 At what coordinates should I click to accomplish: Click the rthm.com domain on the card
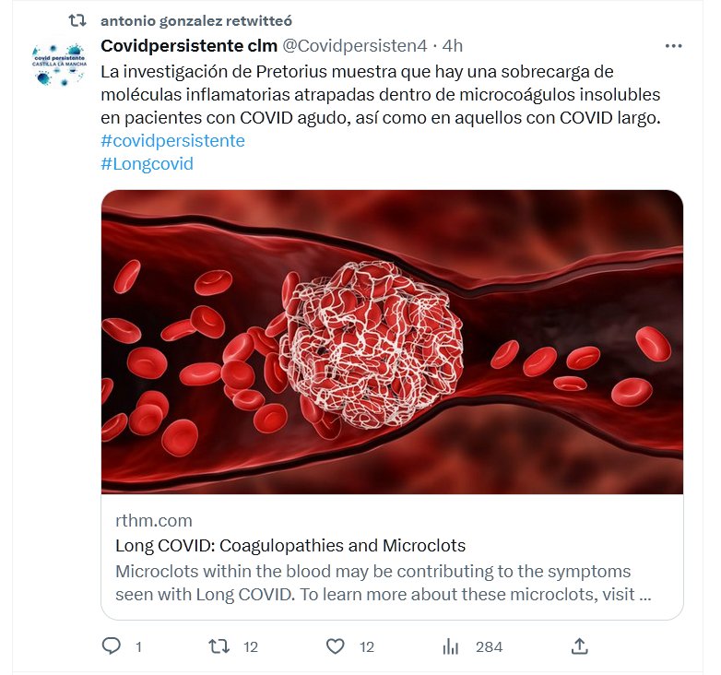pos(154,521)
